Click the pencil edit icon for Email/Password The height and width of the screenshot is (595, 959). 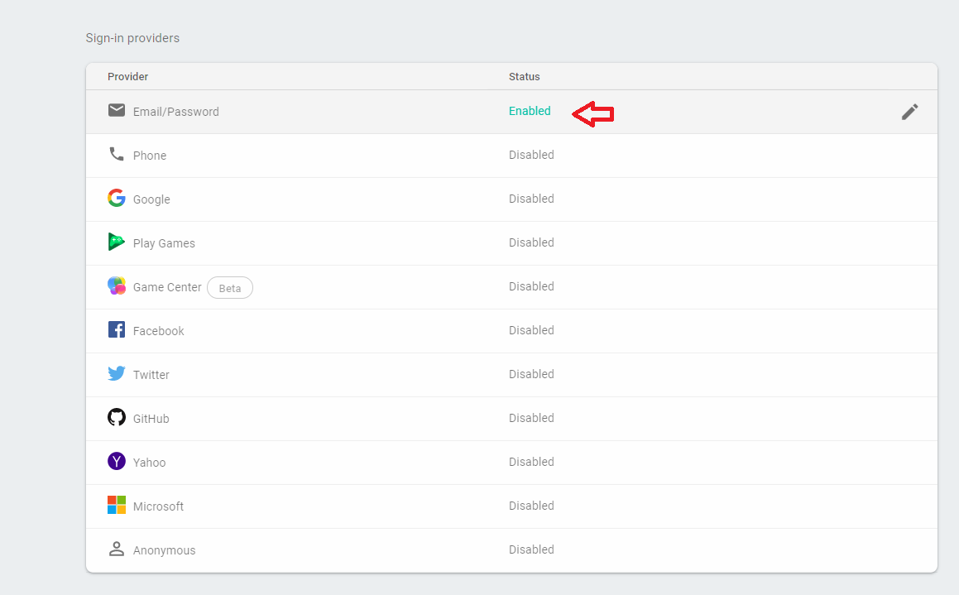tap(909, 112)
